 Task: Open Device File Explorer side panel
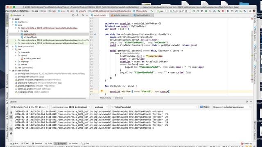[x=255, y=130]
